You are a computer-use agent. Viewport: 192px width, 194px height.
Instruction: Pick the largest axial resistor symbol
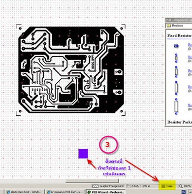tap(176, 106)
